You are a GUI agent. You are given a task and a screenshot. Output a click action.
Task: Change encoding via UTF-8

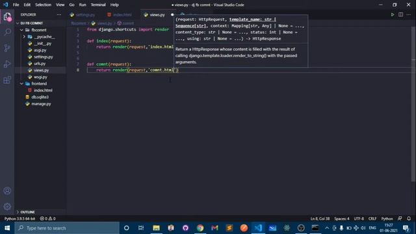(x=359, y=218)
